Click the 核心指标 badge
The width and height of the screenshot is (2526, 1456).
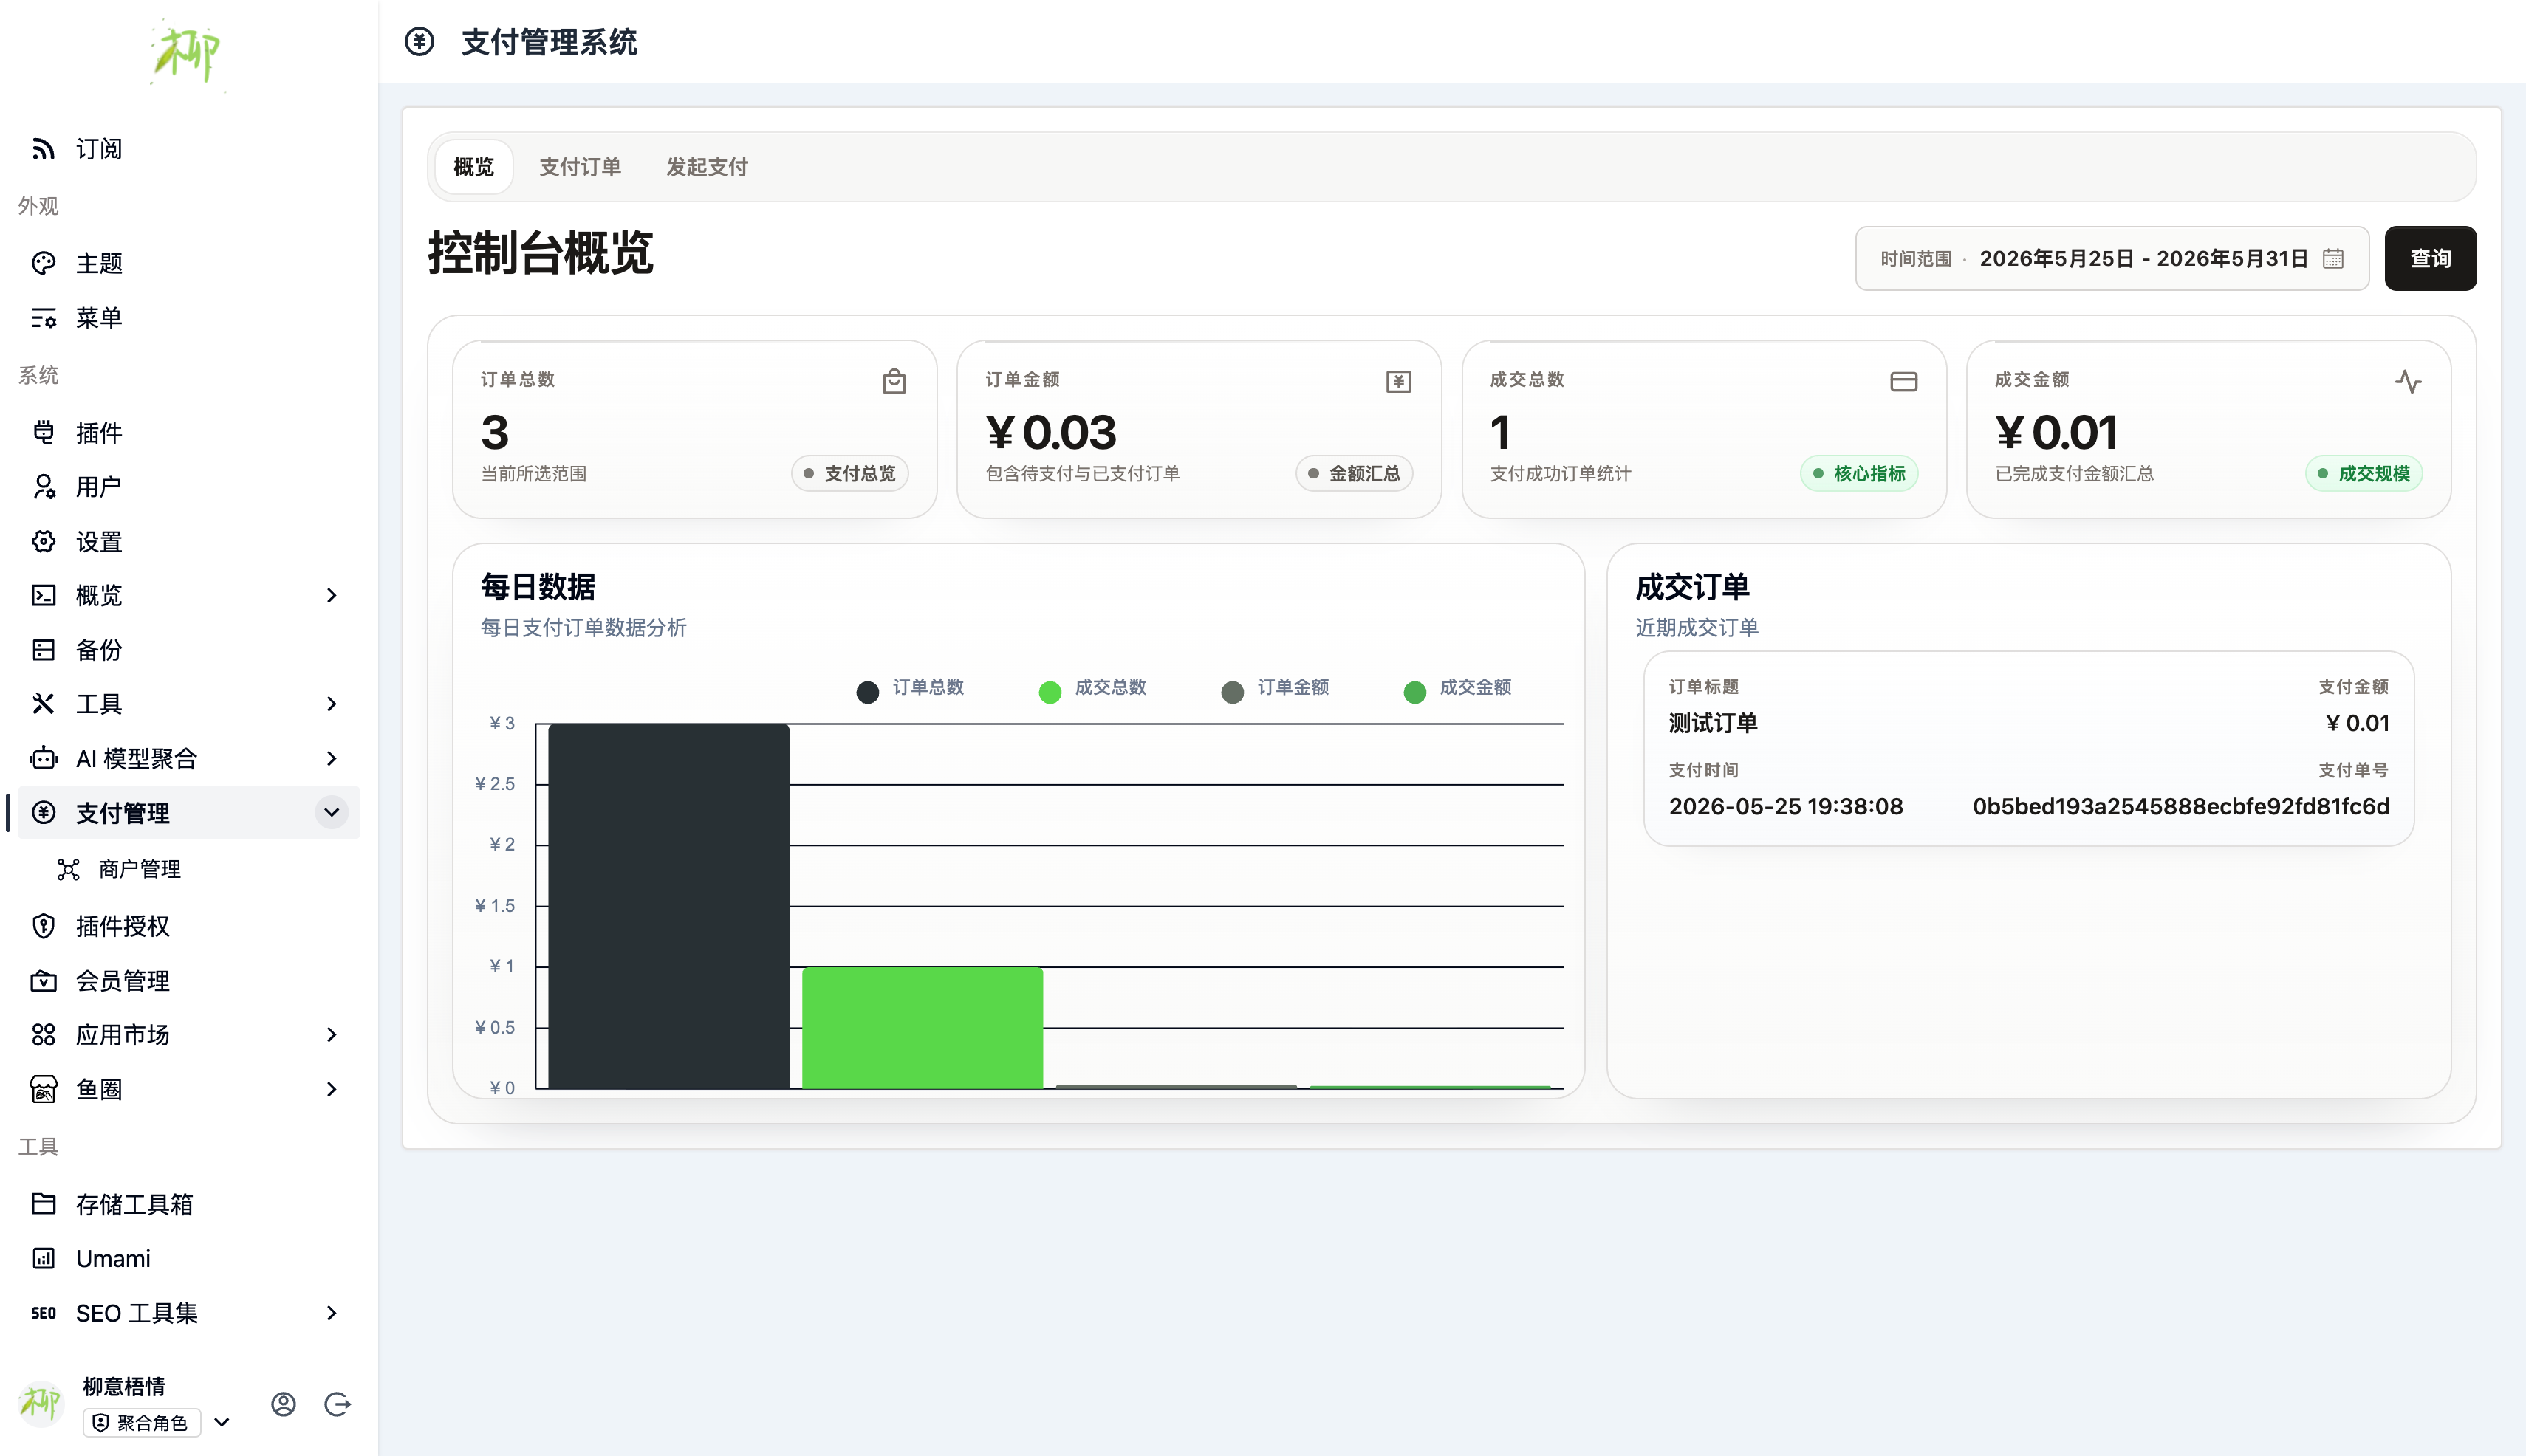(x=1860, y=474)
